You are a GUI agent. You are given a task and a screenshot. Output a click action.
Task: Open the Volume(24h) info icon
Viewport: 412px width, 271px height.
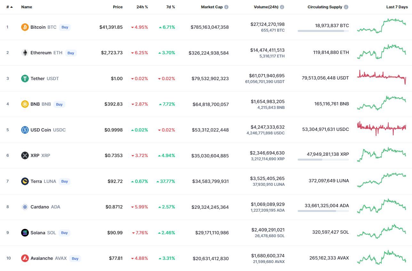282,7
